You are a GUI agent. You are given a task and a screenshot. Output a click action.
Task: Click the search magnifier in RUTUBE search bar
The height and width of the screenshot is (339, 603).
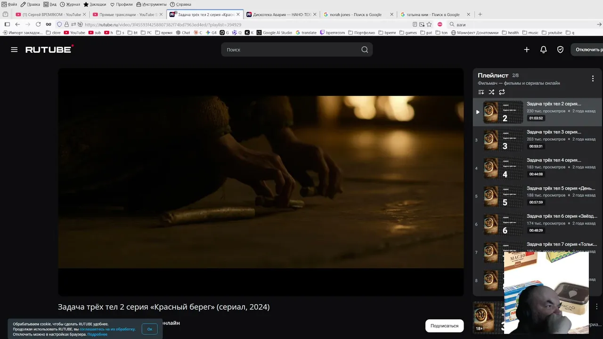pos(365,49)
